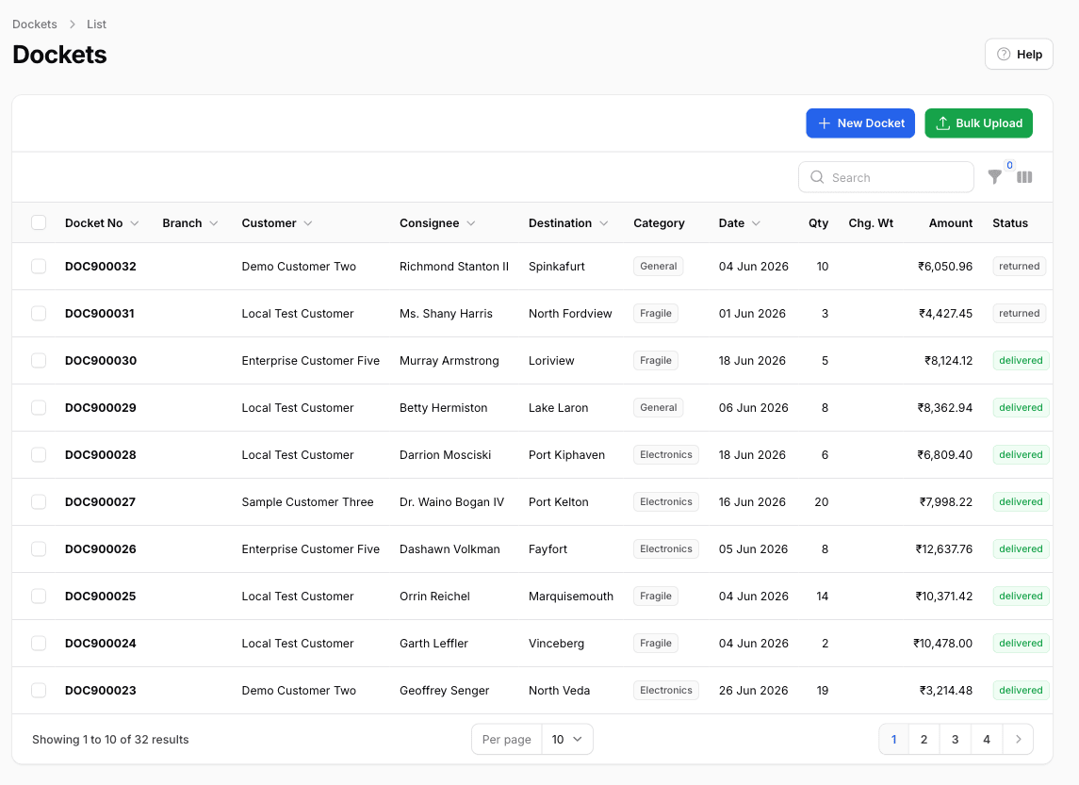Select checkbox for DOC900029
This screenshot has height=785, width=1079.
point(39,408)
